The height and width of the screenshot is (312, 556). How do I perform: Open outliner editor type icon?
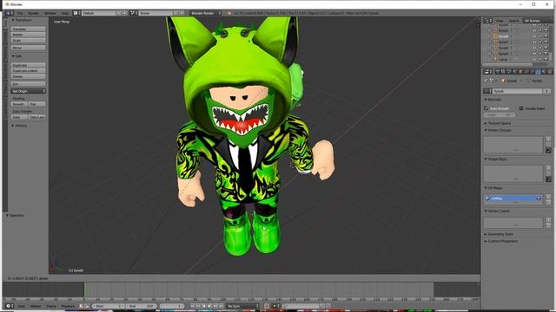pos(488,21)
